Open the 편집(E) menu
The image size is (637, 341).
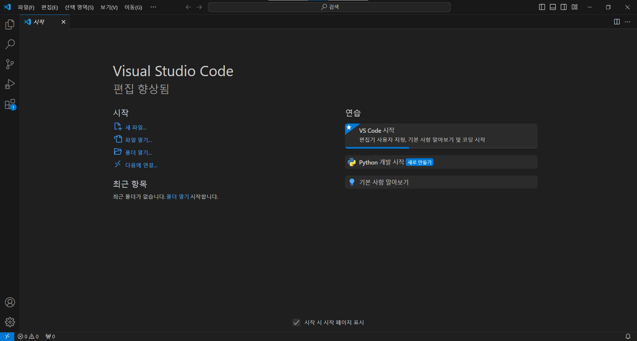(49, 7)
